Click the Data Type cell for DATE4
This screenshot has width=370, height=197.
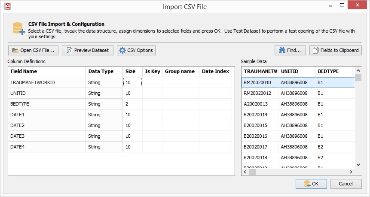pos(104,147)
